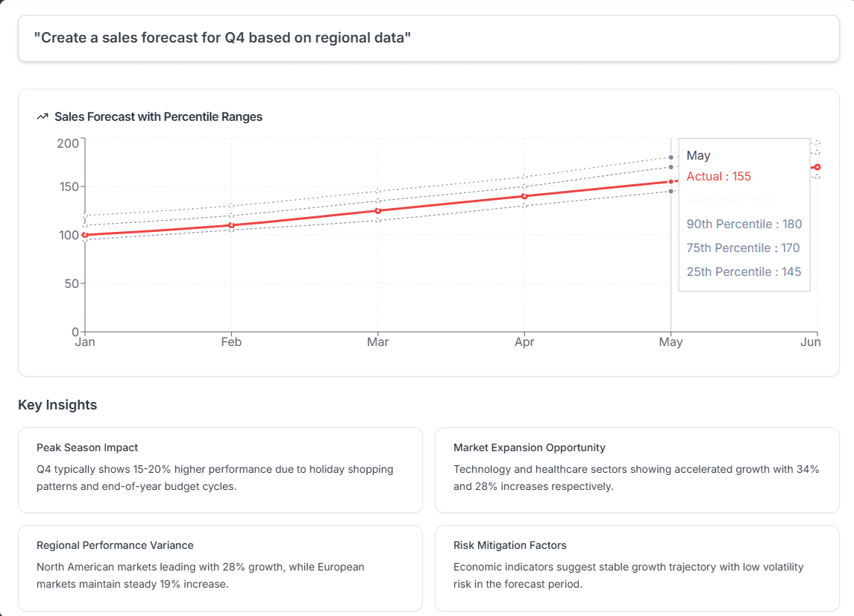Pick the red Actual data point for Apr

point(524,196)
